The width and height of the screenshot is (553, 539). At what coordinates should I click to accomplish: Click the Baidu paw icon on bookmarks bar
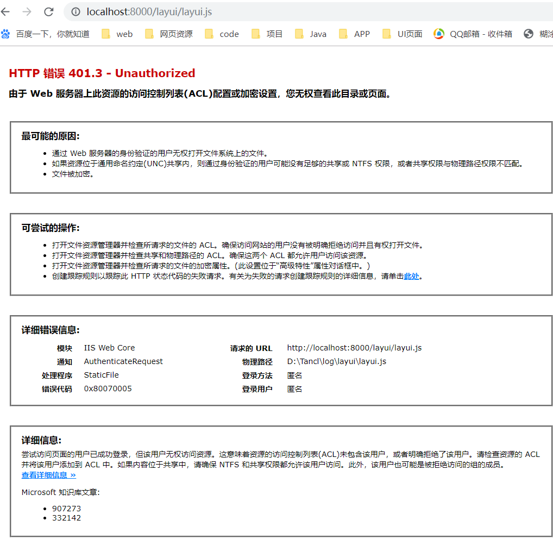coord(6,34)
